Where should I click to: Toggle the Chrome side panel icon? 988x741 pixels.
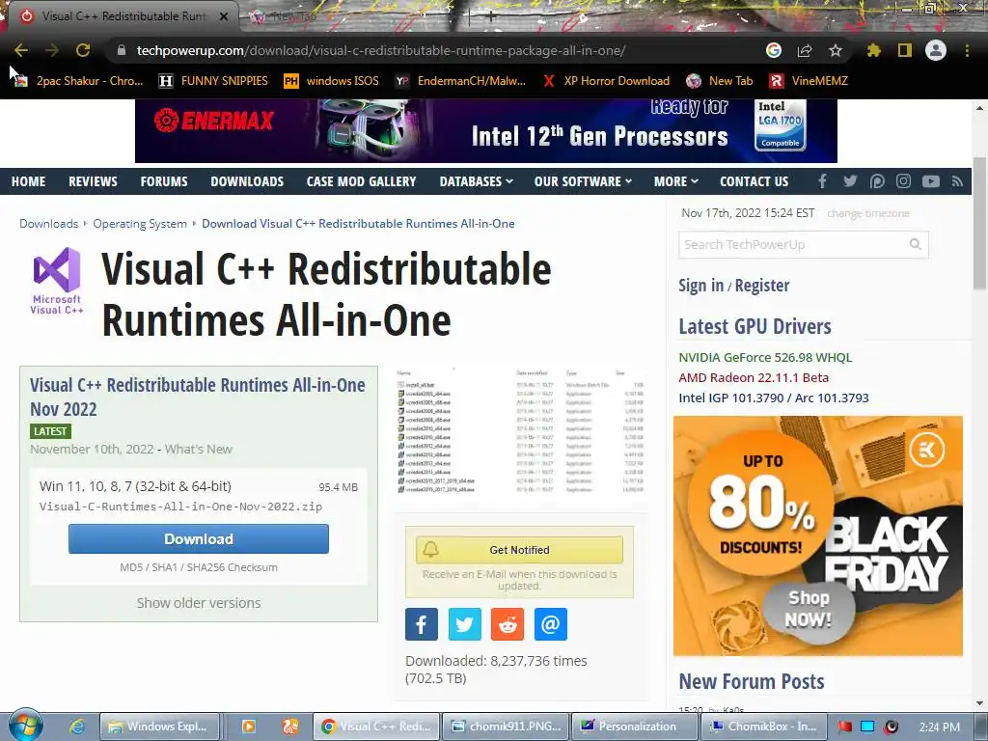tap(905, 50)
